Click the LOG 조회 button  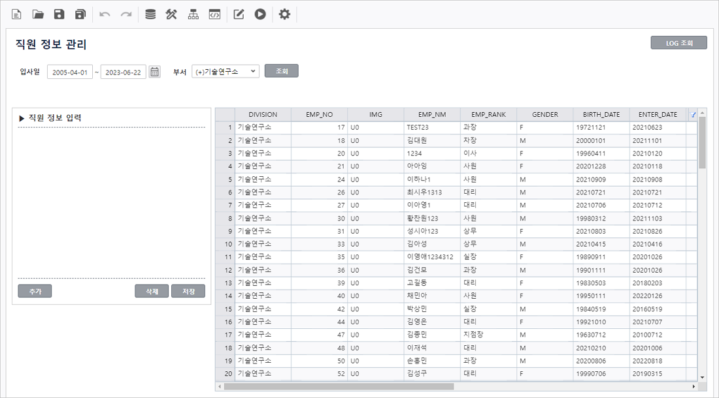[x=678, y=43]
